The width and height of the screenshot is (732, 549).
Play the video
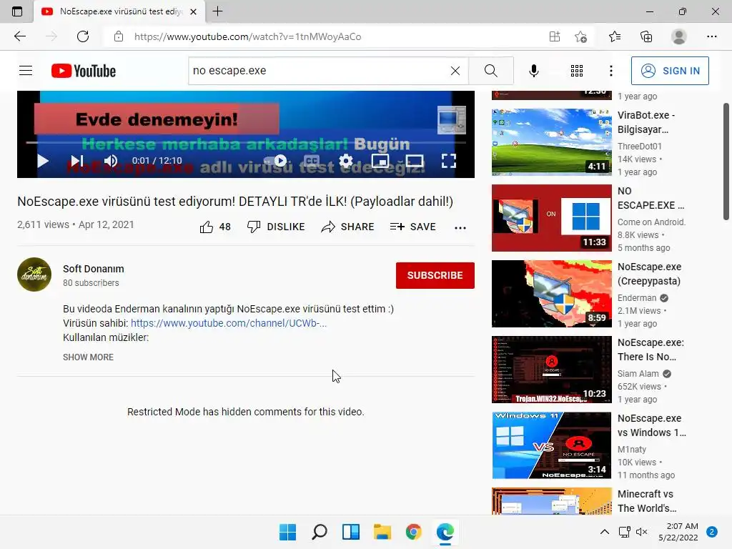tap(42, 161)
